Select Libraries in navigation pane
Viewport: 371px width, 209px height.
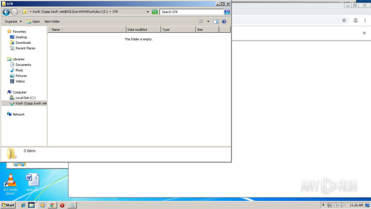pyautogui.click(x=19, y=59)
